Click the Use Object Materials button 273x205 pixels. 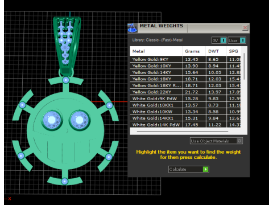(x=216, y=141)
